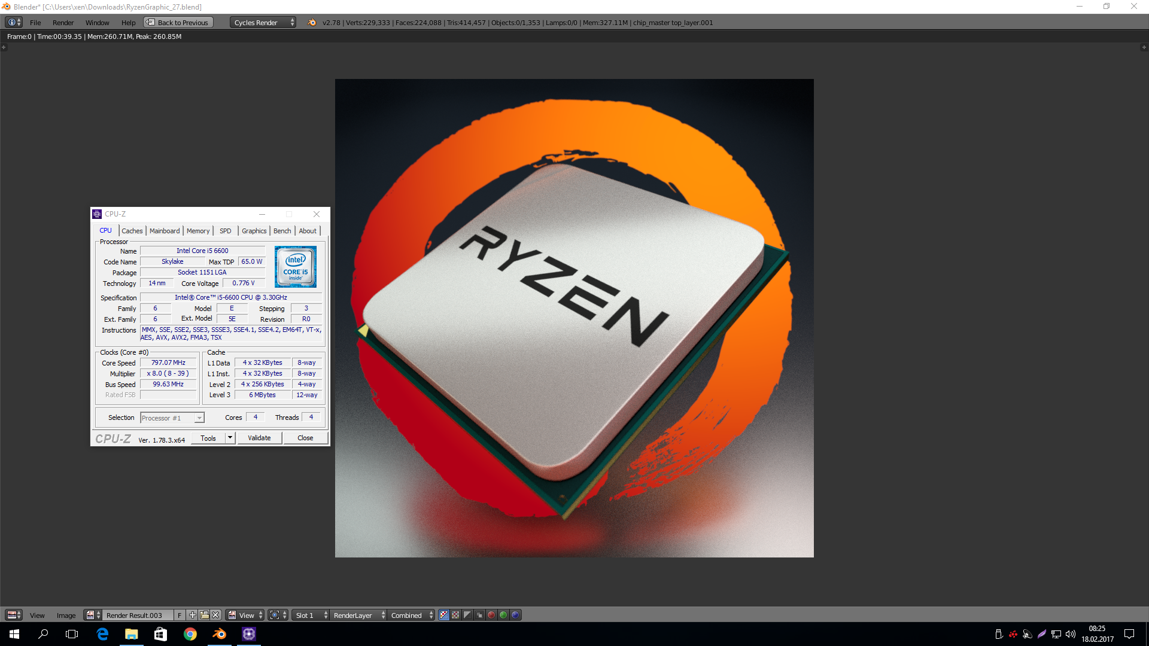Image resolution: width=1149 pixels, height=646 pixels.
Task: Open Windows Store from taskbar
Action: coord(160,634)
